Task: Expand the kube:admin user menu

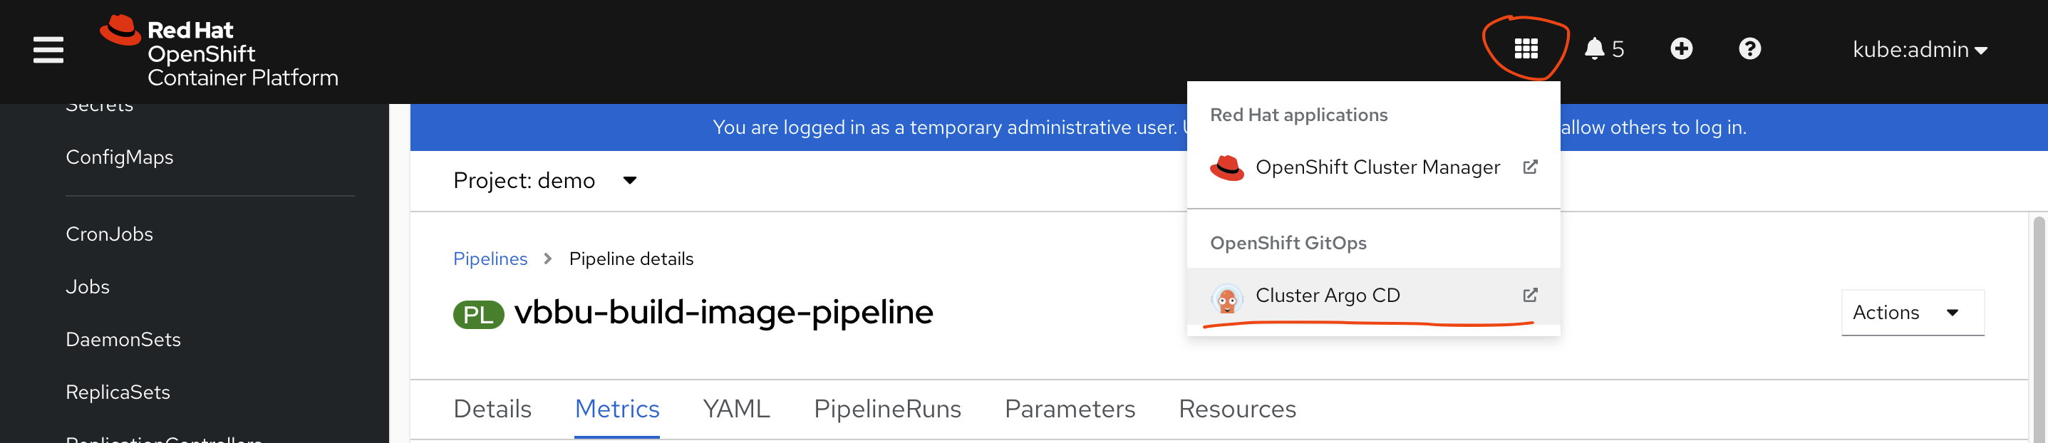Action: 1919,49
